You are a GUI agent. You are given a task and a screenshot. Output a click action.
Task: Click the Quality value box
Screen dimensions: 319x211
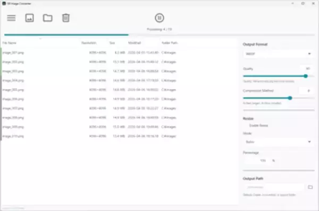coord(307,68)
